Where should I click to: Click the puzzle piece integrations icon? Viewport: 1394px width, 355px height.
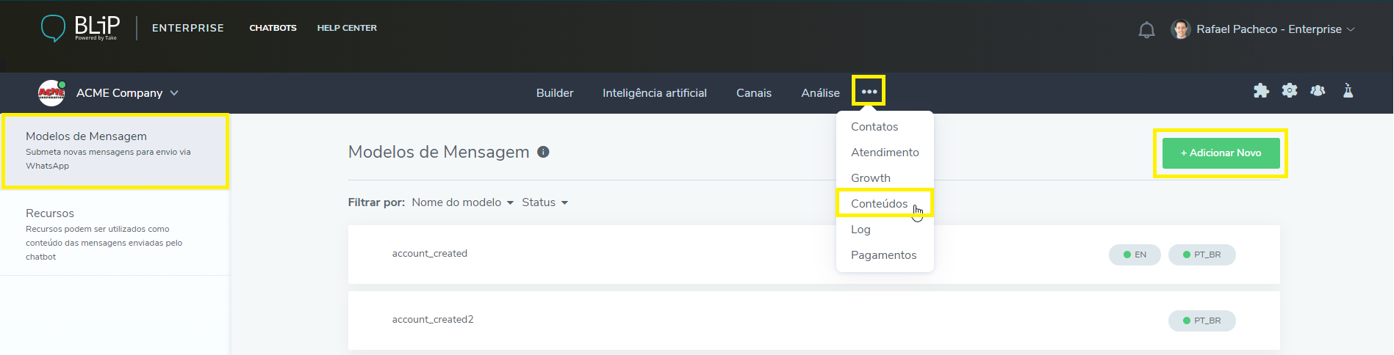tap(1261, 91)
